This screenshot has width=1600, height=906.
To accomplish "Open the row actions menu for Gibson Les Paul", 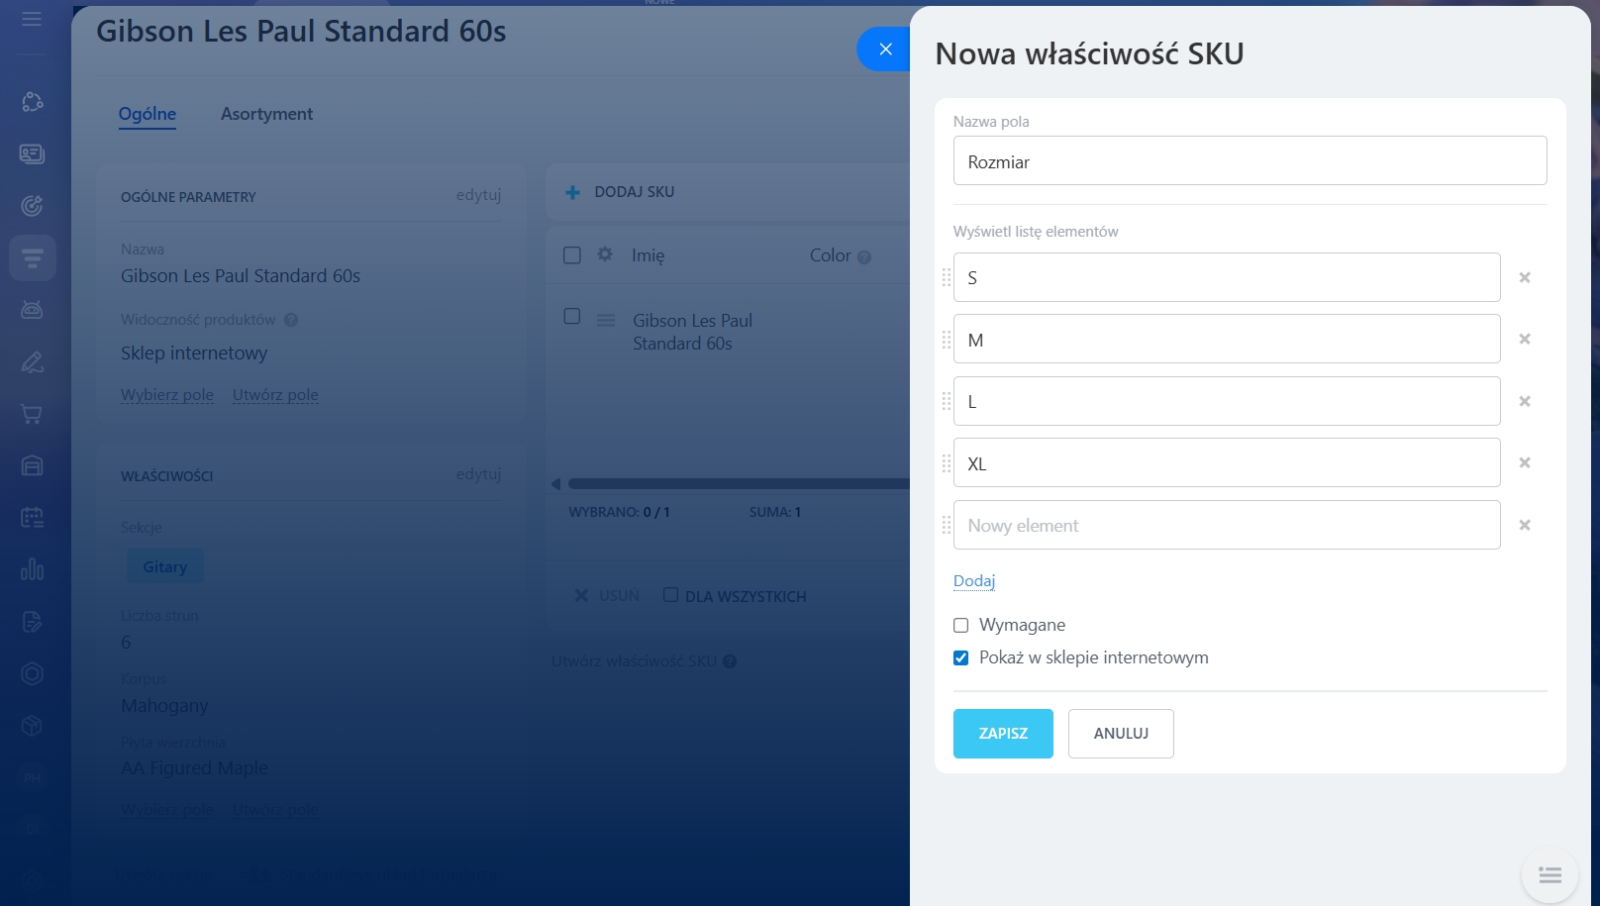I will pos(606,320).
